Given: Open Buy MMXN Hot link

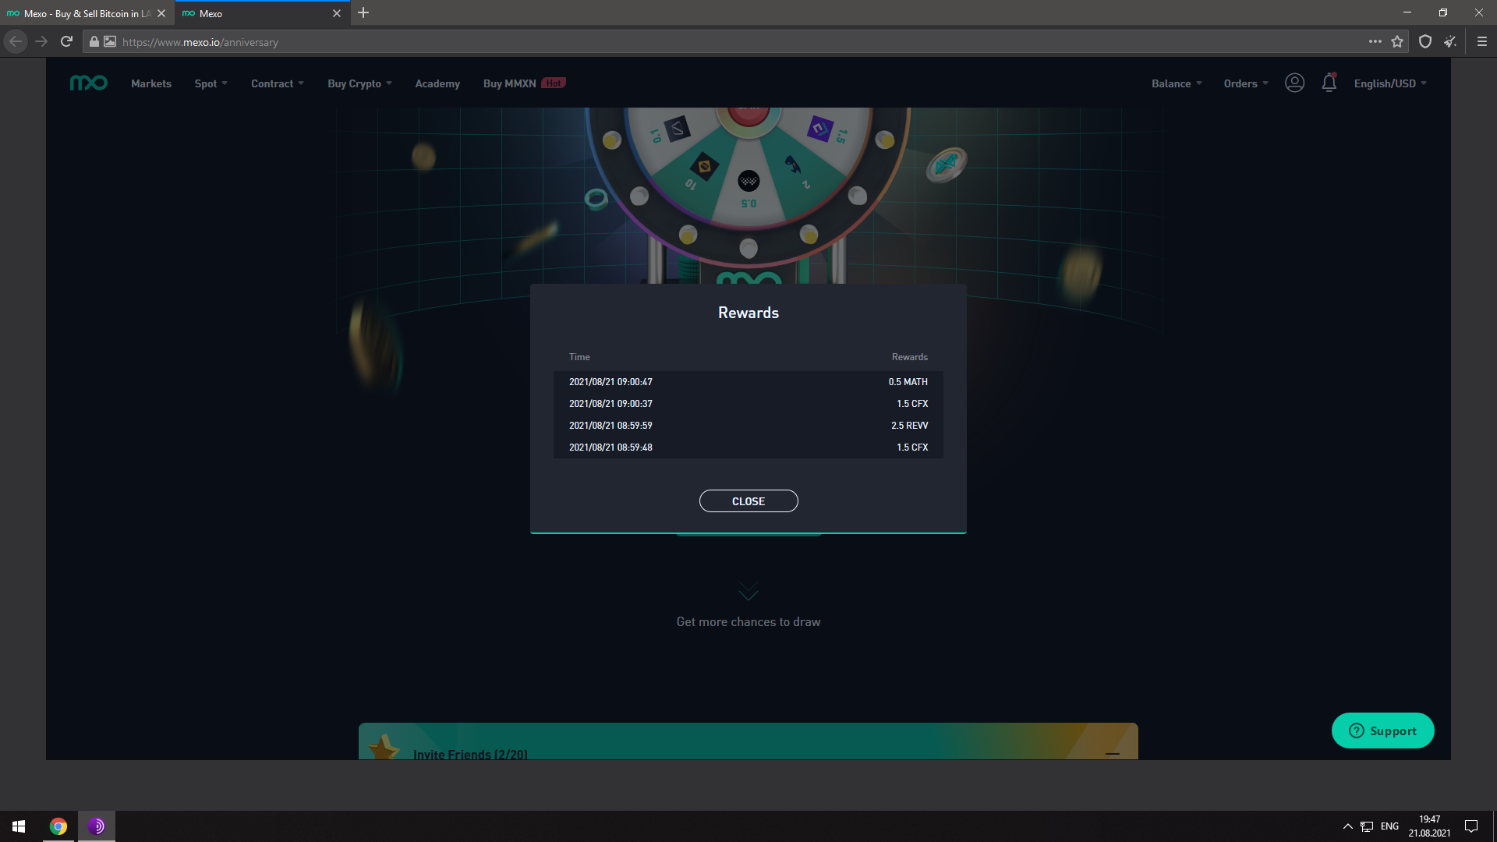Looking at the screenshot, I should point(524,83).
